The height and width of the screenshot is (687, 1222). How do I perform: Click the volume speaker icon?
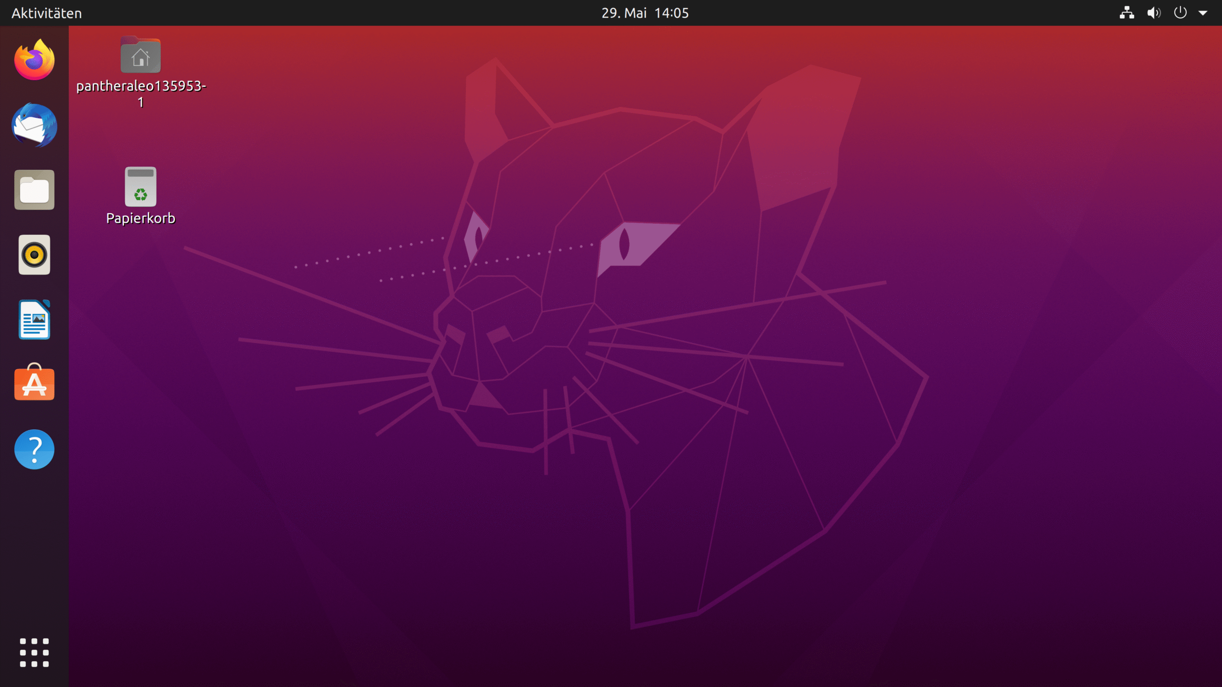pyautogui.click(x=1153, y=13)
